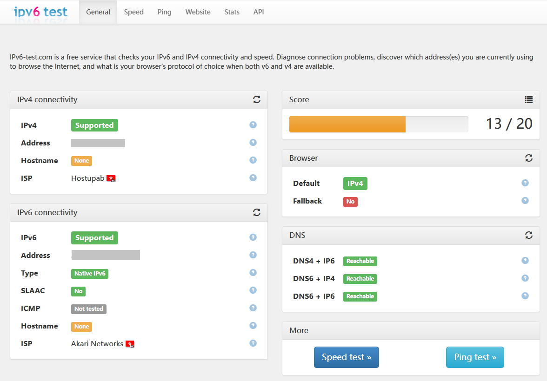Open the Ping tab

[164, 12]
